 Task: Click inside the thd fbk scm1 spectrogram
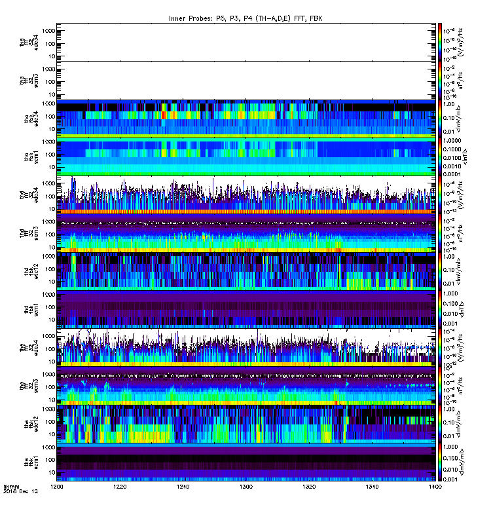click(246, 309)
